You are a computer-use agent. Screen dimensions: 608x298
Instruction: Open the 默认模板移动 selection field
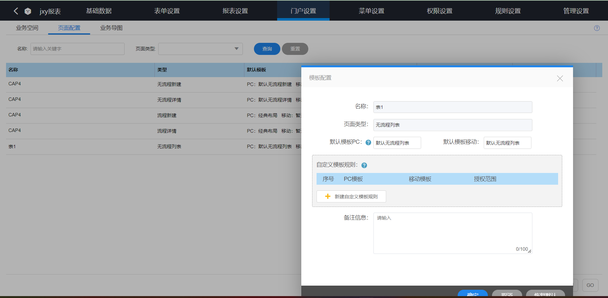[x=507, y=143]
